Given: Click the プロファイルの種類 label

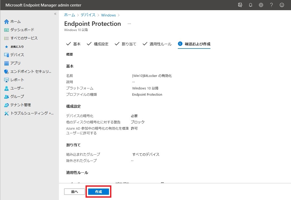Looking at the screenshot, I should 81,95.
